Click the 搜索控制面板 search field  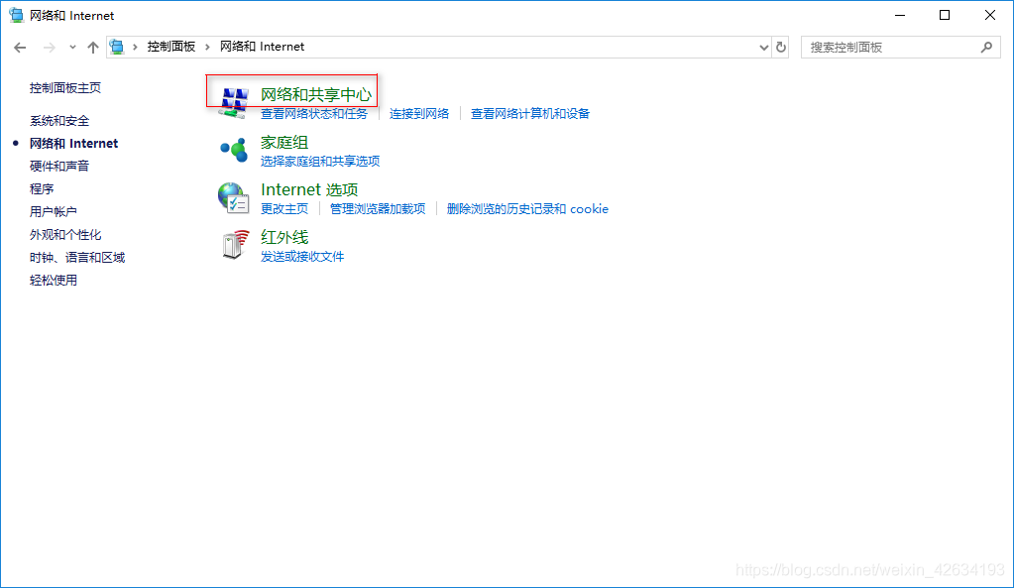pyautogui.click(x=901, y=48)
